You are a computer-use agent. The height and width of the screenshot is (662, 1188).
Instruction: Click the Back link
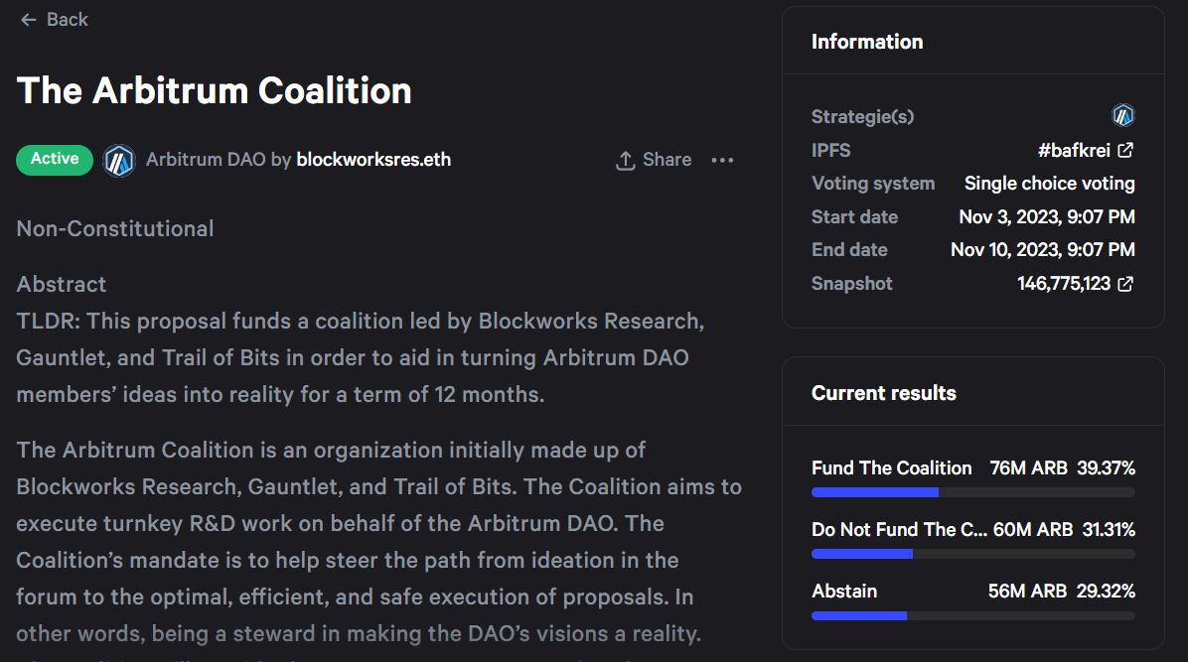(x=67, y=20)
